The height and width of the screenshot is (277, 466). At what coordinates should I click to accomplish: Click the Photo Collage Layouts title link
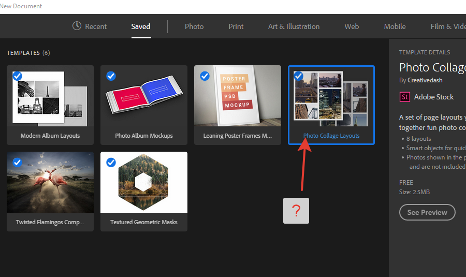pos(331,136)
